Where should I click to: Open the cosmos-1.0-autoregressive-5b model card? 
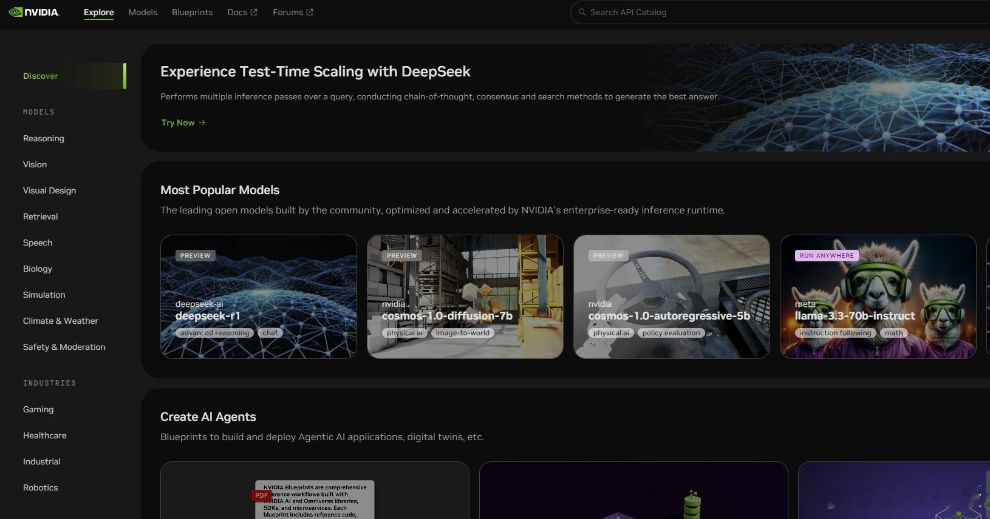672,296
